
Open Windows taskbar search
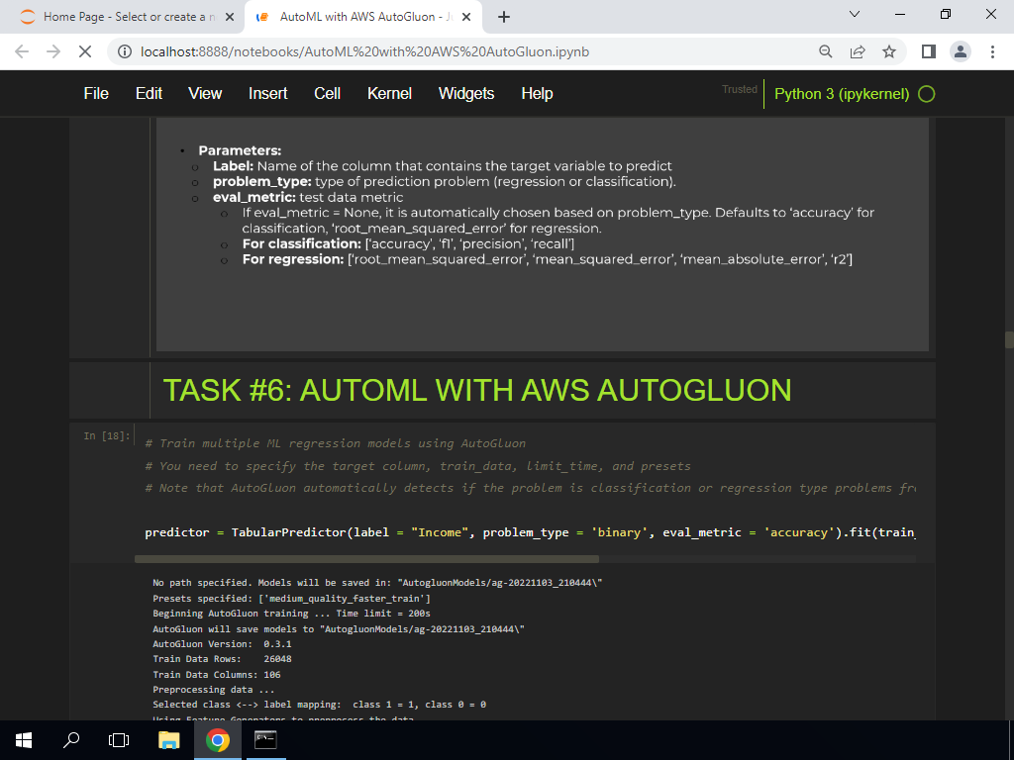click(71, 740)
